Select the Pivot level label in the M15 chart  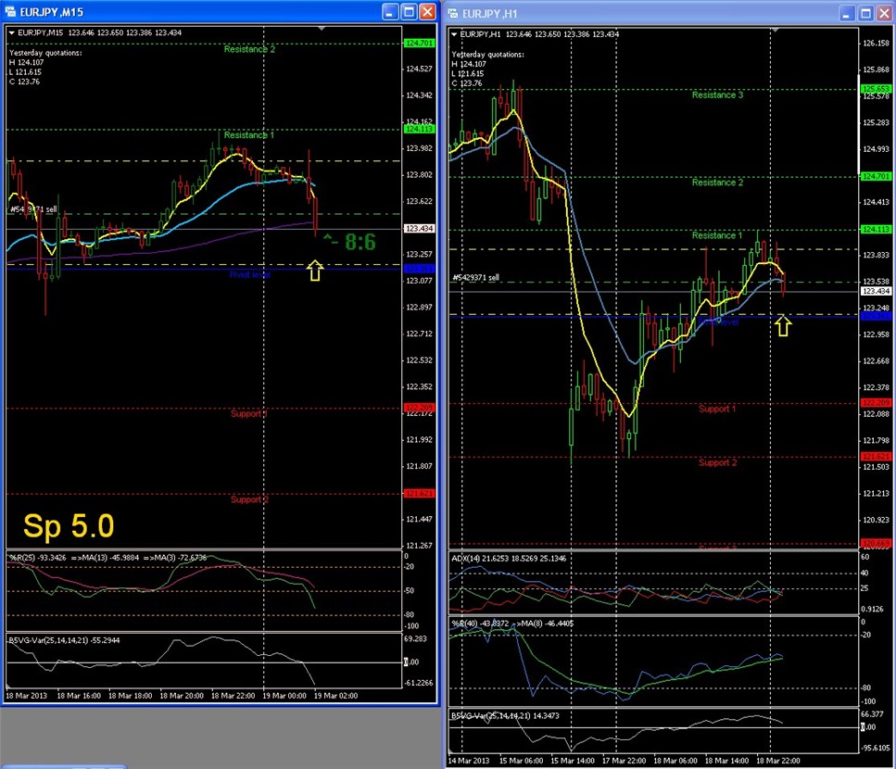[250, 275]
